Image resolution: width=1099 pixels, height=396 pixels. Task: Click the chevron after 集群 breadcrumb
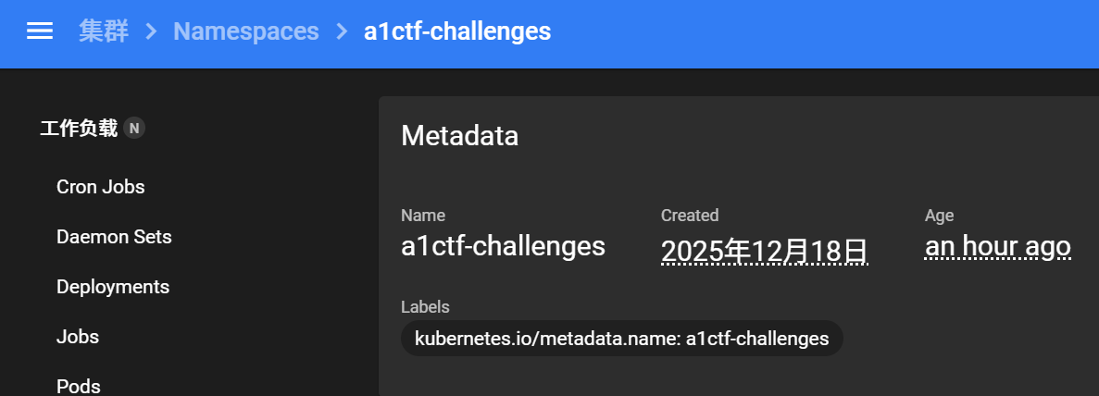point(148,31)
